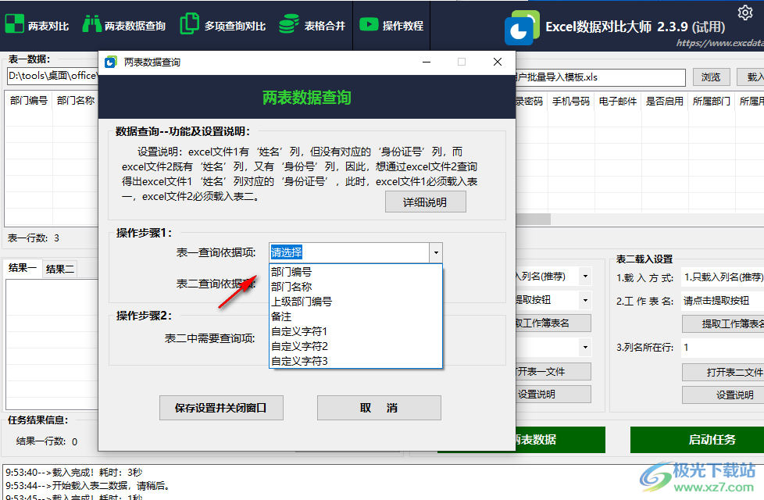Click the 列名所在行 value field

(723, 348)
